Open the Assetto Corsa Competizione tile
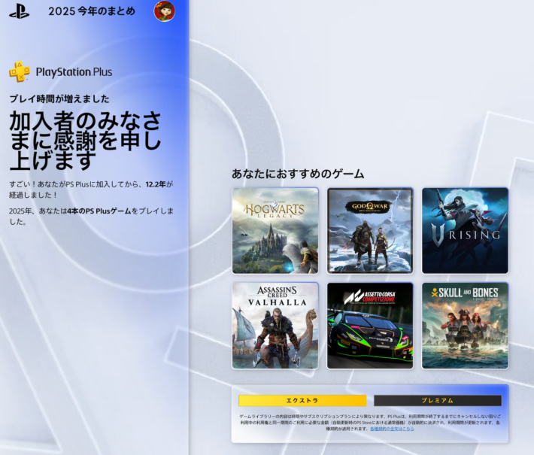This screenshot has width=534, height=455. pos(370,325)
